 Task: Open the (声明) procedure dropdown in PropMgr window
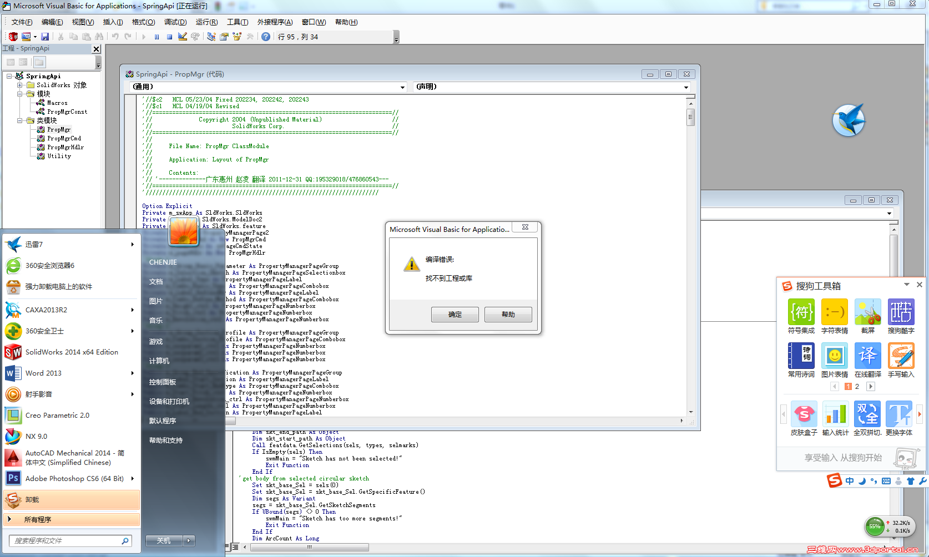[686, 87]
